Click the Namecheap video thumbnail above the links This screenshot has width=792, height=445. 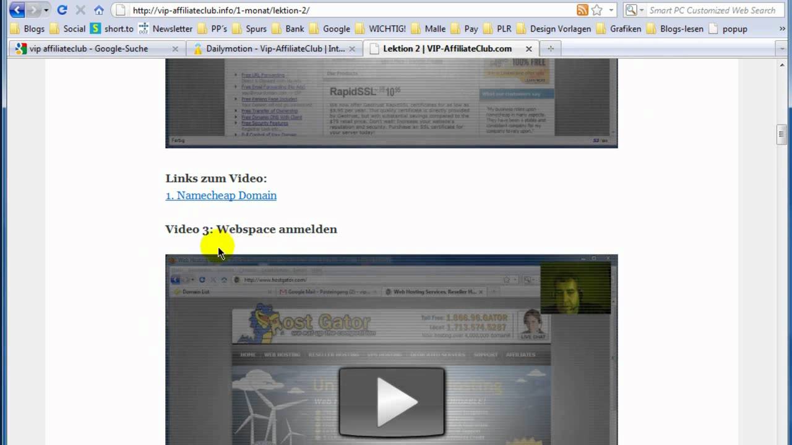[x=391, y=103]
